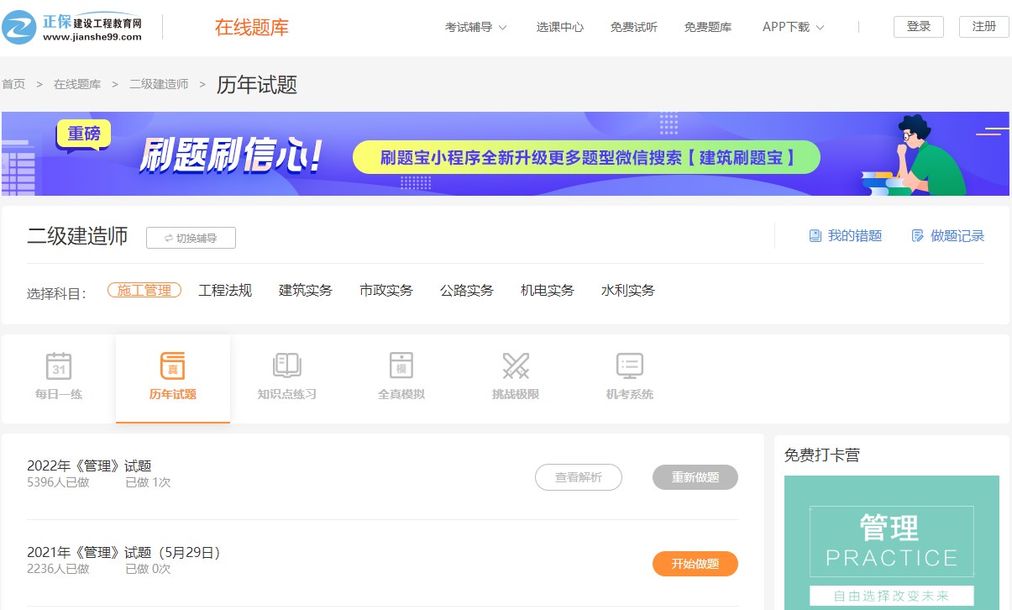Viewport: 1012px width, 610px height.
Task: Open the 免费题库 menu item
Action: tap(707, 26)
